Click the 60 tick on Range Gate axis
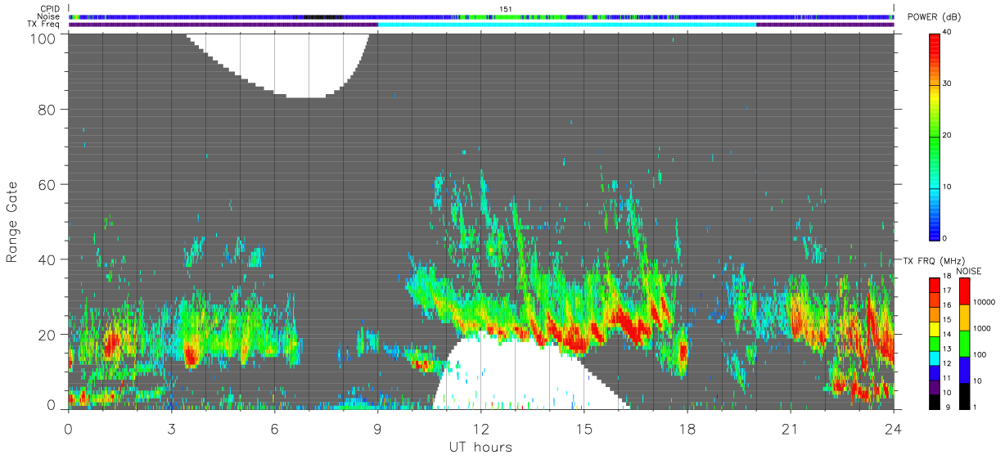1005x464 pixels. pyautogui.click(x=47, y=184)
